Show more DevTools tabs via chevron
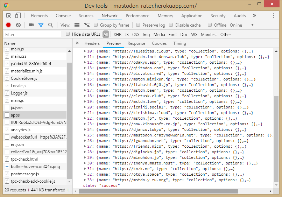Screen dimensions: 282x197 pyautogui.click(x=254, y=16)
